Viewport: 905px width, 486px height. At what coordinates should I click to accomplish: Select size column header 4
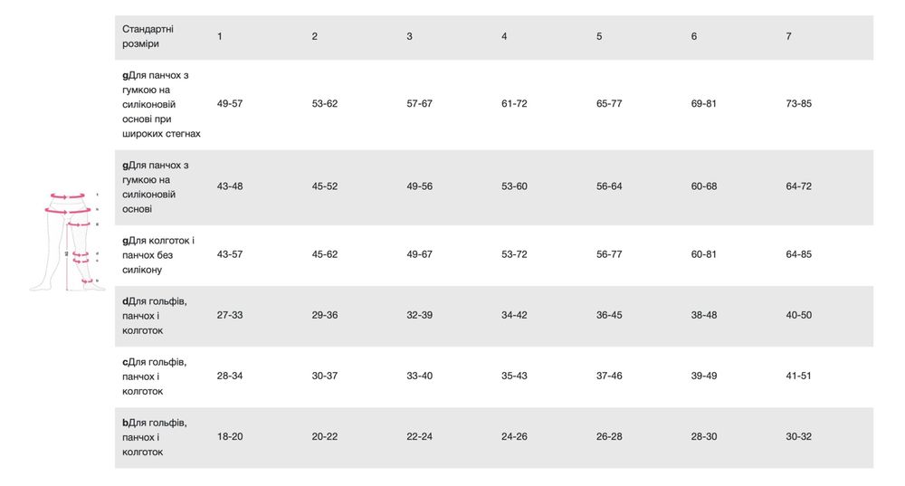pyautogui.click(x=504, y=36)
